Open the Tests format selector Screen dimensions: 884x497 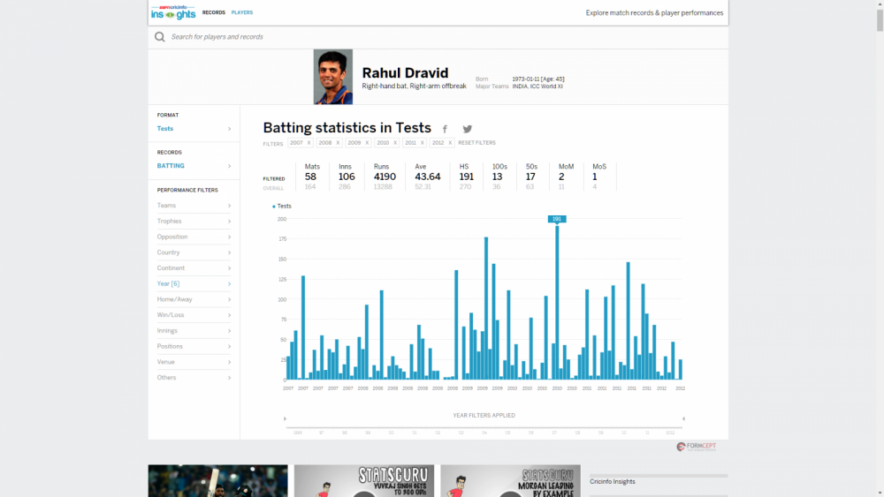[x=194, y=129]
